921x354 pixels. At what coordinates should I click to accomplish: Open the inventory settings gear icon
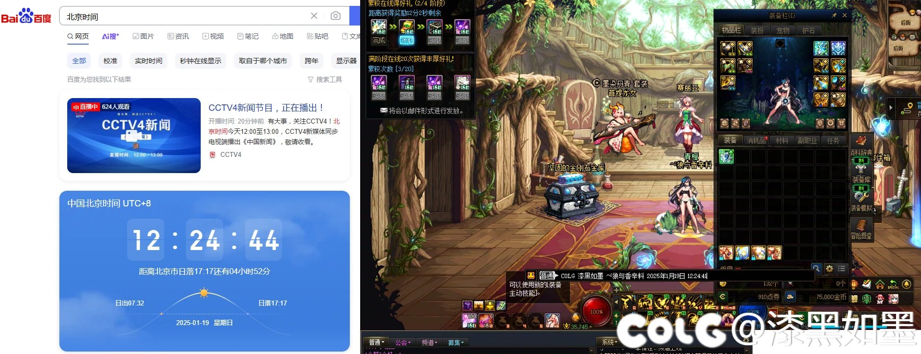pyautogui.click(x=829, y=268)
